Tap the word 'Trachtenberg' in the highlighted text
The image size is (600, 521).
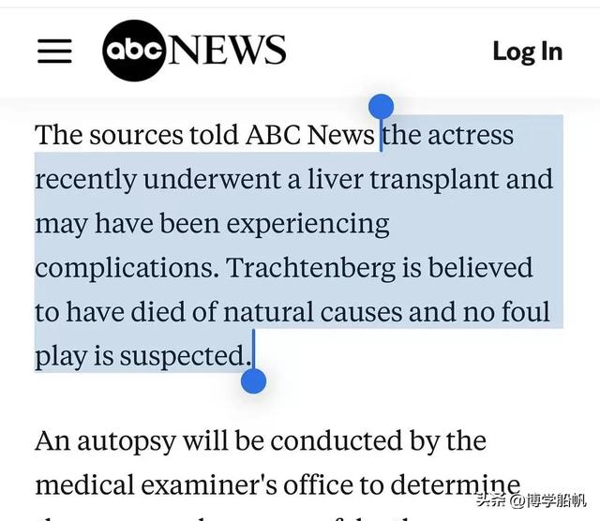[x=310, y=268]
